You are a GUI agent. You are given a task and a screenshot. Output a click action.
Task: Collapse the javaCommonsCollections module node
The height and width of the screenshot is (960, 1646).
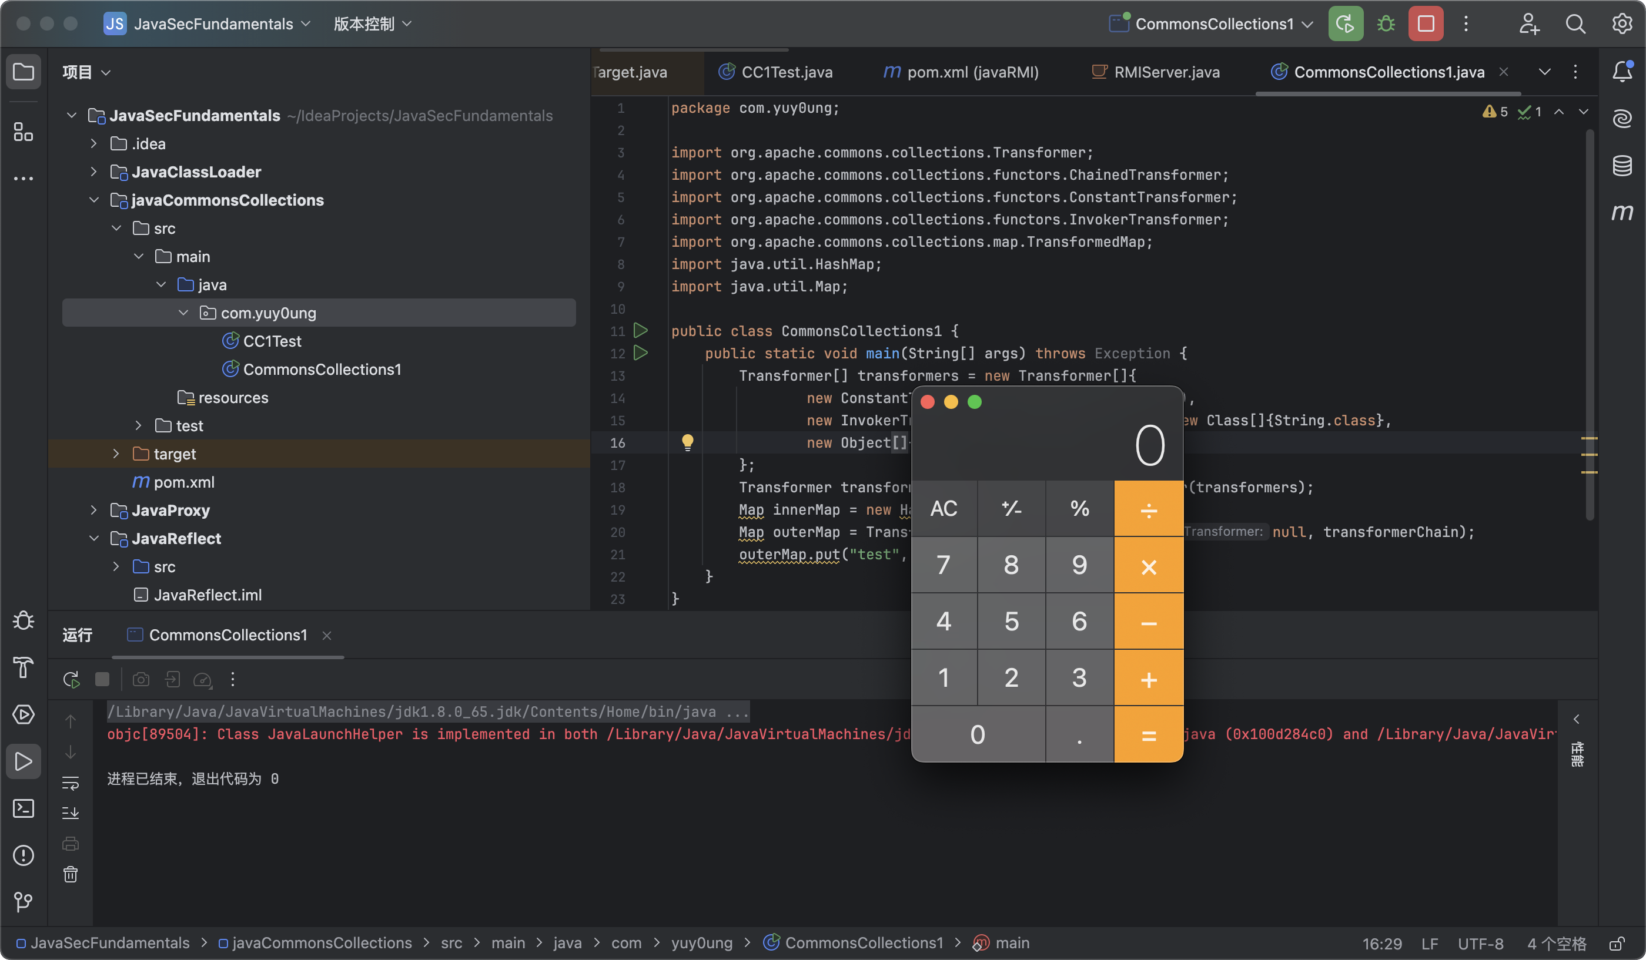pyautogui.click(x=94, y=200)
